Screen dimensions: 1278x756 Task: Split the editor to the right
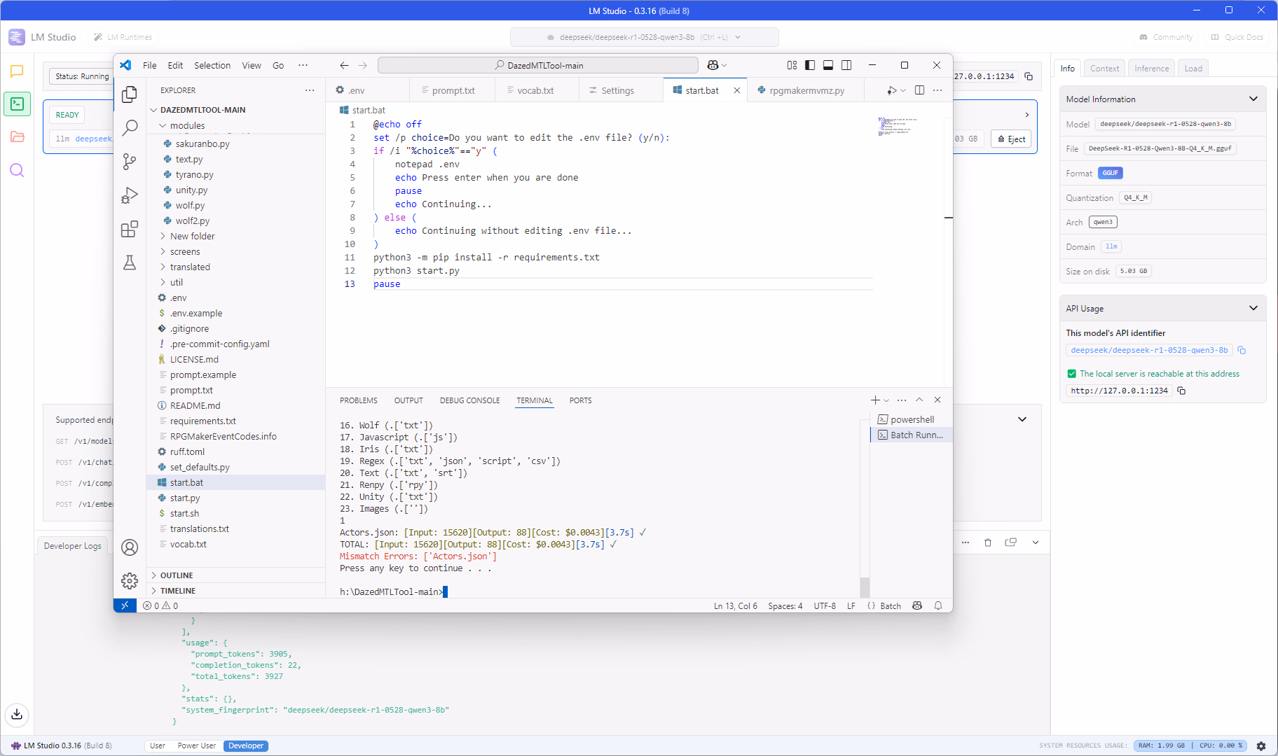click(x=919, y=90)
